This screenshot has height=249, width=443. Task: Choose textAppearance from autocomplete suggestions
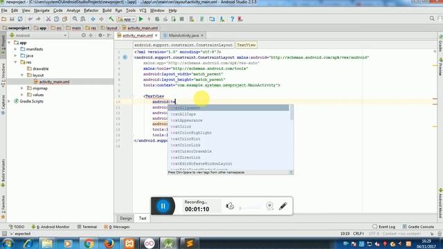(x=186, y=120)
